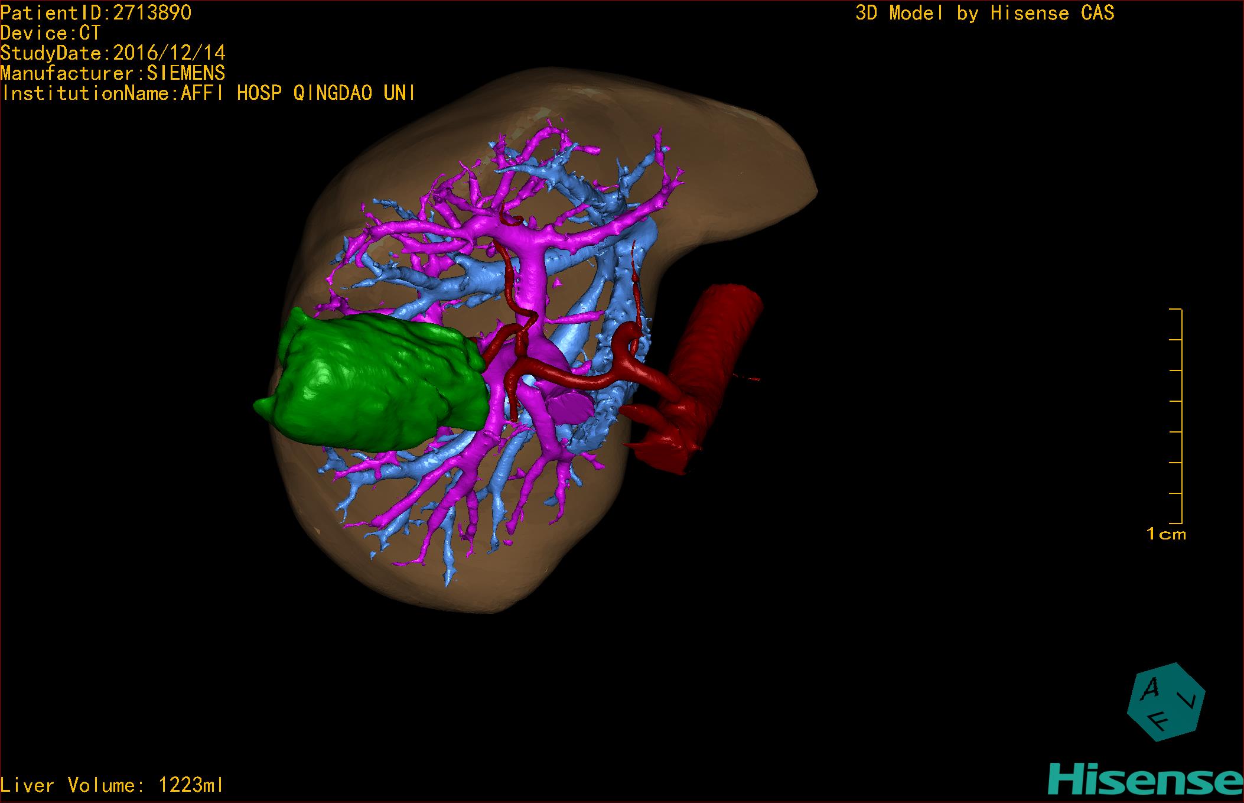Click the Device:CT label
This screenshot has height=803, width=1244.
pos(51,33)
